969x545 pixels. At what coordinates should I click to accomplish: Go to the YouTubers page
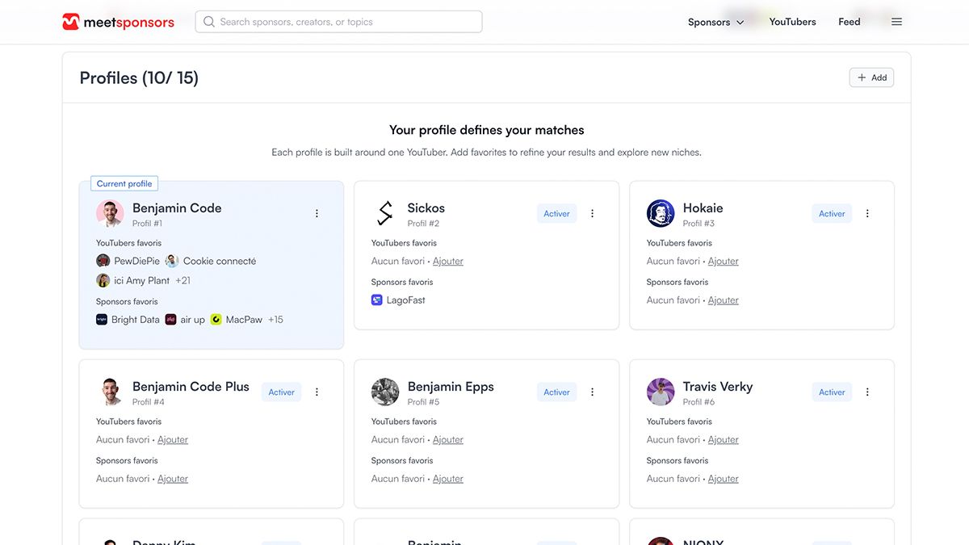click(792, 22)
